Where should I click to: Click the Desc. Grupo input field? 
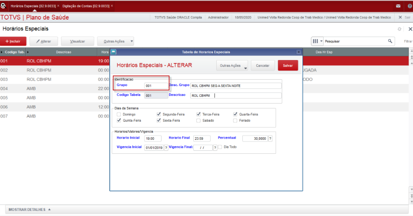236,86
